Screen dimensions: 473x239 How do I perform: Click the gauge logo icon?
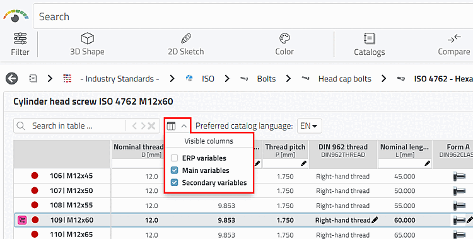coord(16,16)
